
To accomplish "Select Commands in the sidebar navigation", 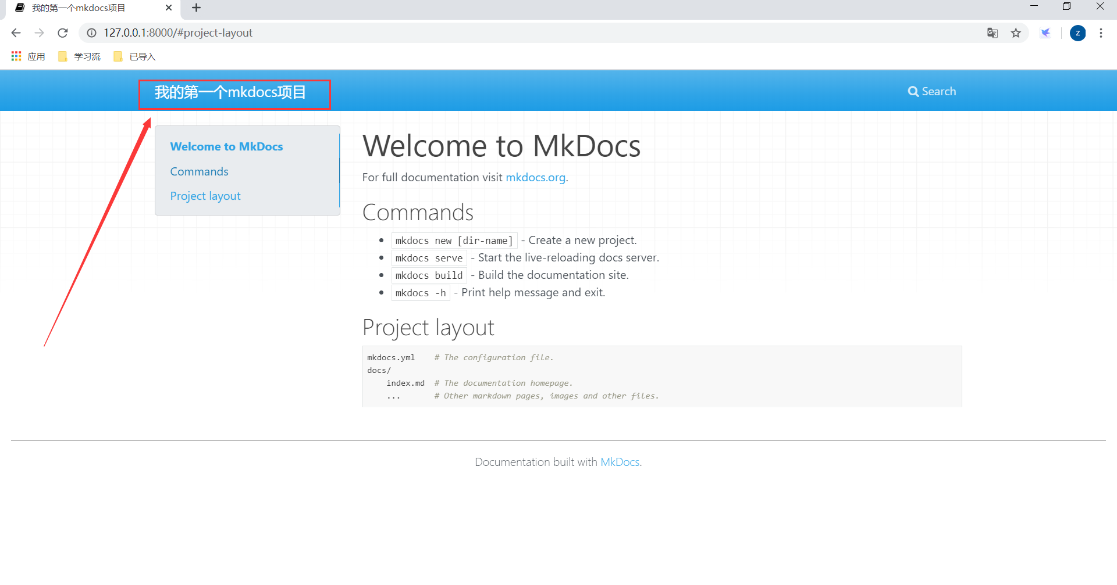I will coord(199,171).
